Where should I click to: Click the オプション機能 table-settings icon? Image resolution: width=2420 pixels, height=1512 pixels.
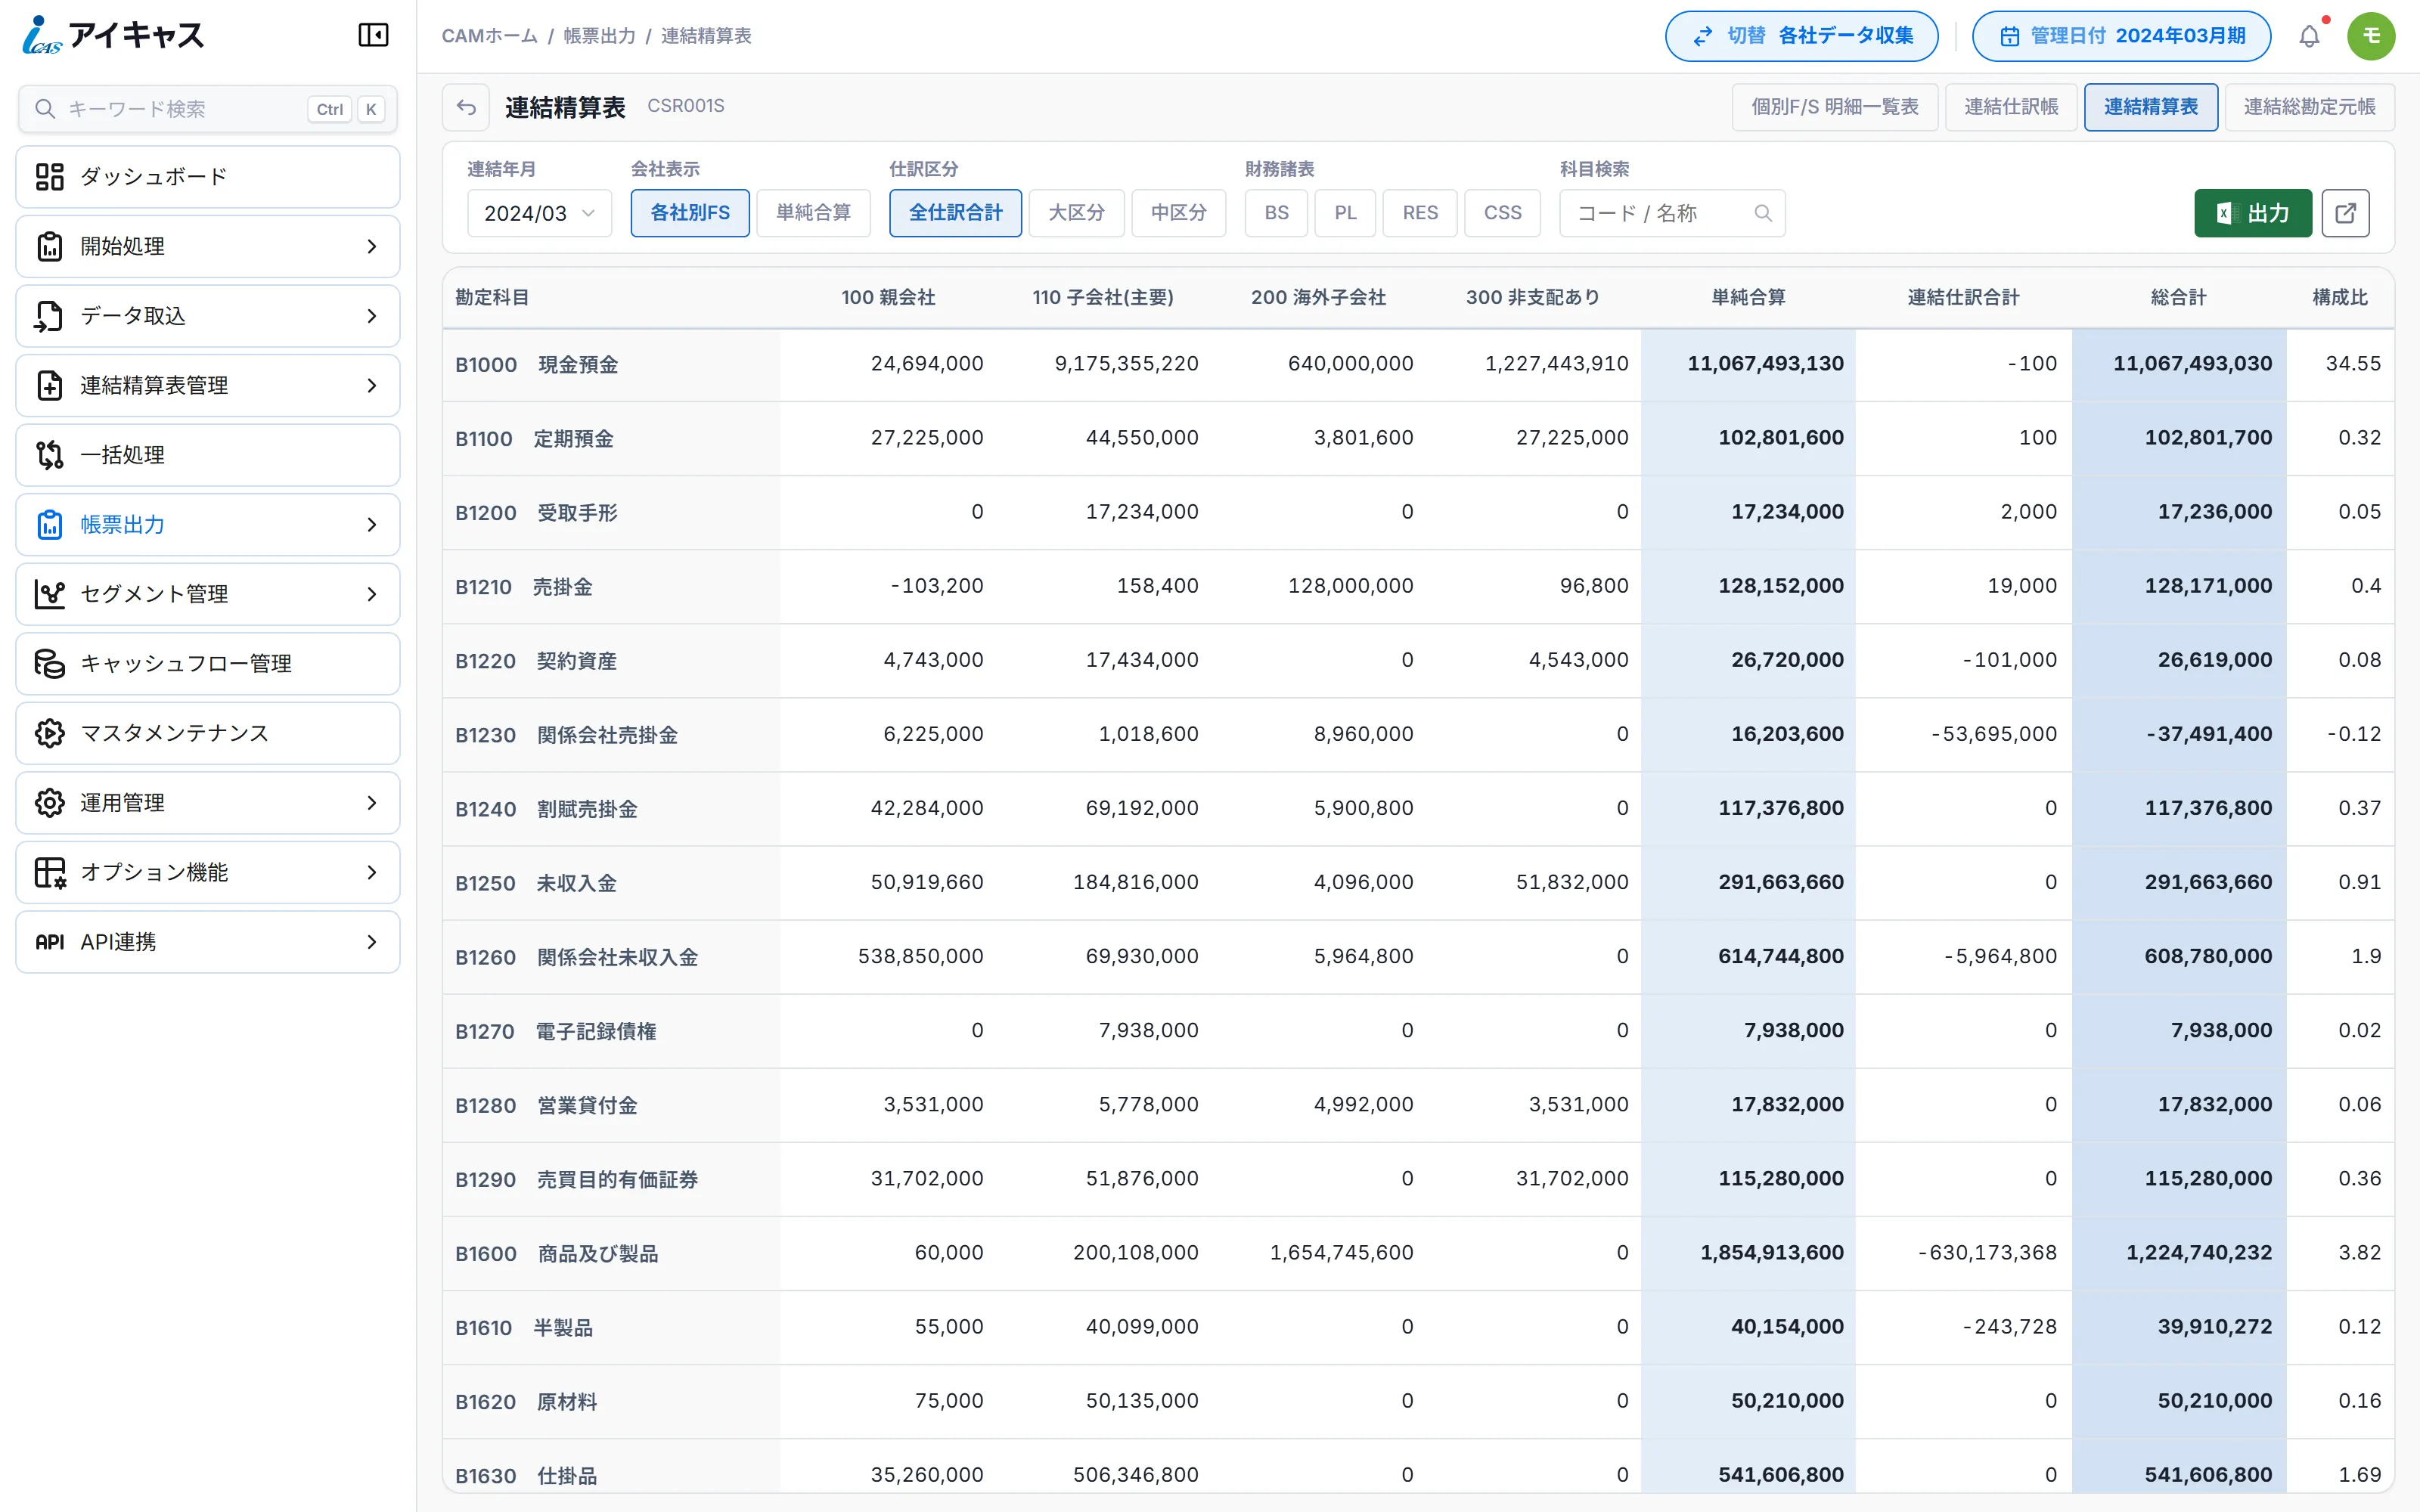coord(49,872)
